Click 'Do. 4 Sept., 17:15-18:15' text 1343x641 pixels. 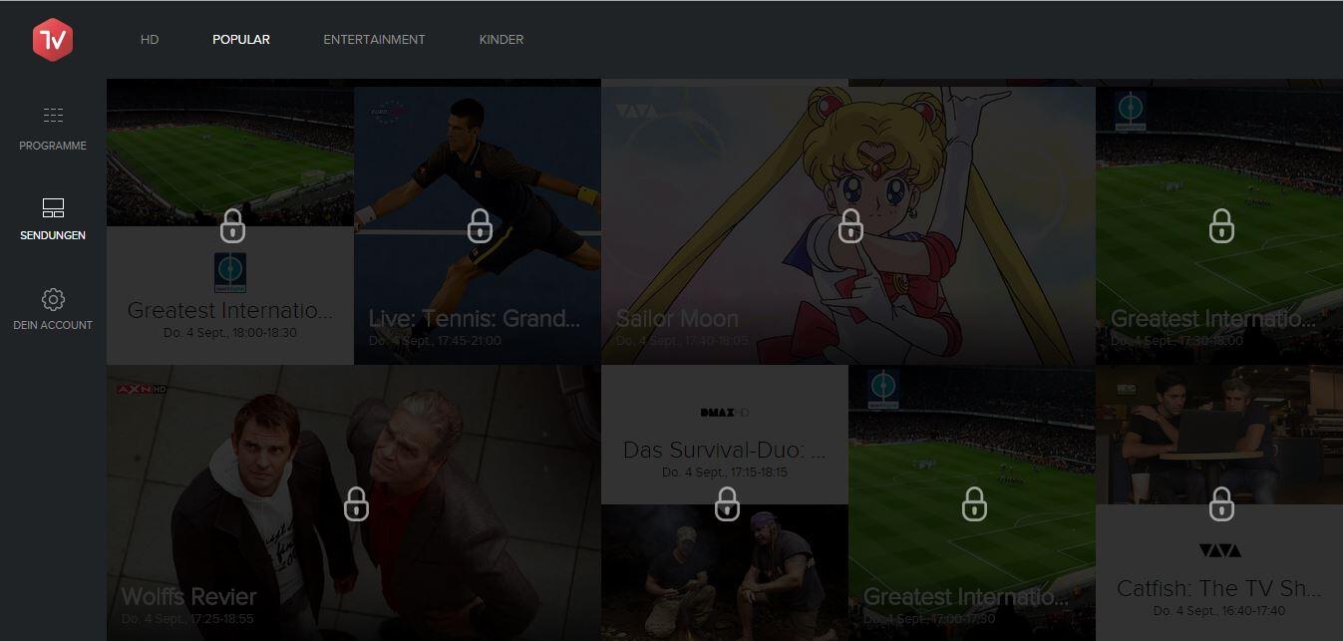[725, 472]
